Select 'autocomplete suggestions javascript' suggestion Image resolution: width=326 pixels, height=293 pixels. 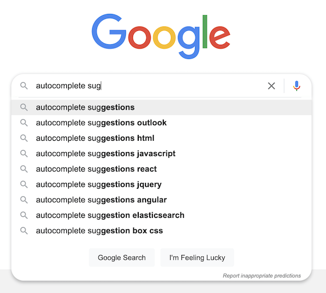[105, 154]
